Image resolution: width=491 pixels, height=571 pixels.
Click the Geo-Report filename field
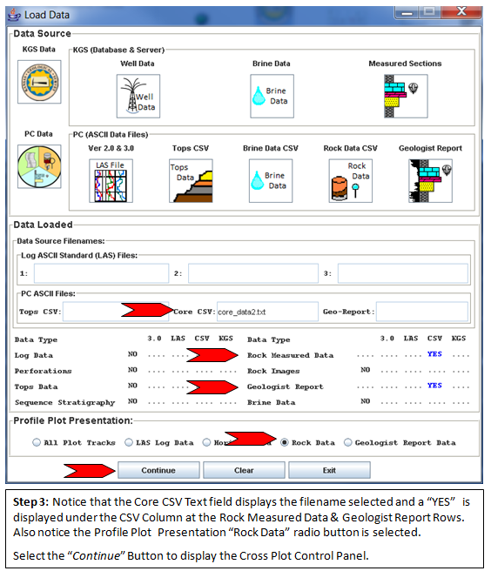pos(422,312)
